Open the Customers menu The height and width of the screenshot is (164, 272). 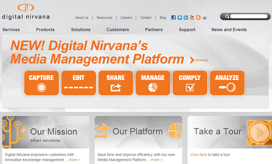pyautogui.click(x=118, y=29)
